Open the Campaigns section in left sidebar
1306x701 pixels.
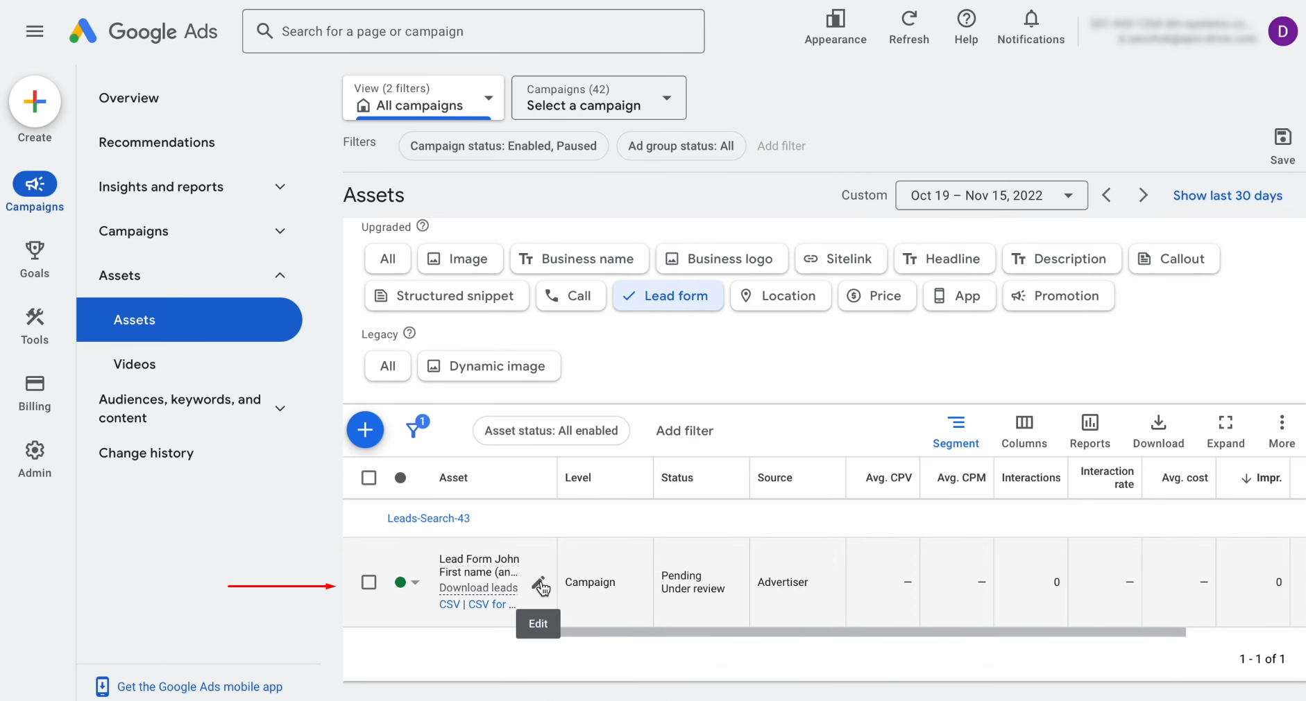35,192
